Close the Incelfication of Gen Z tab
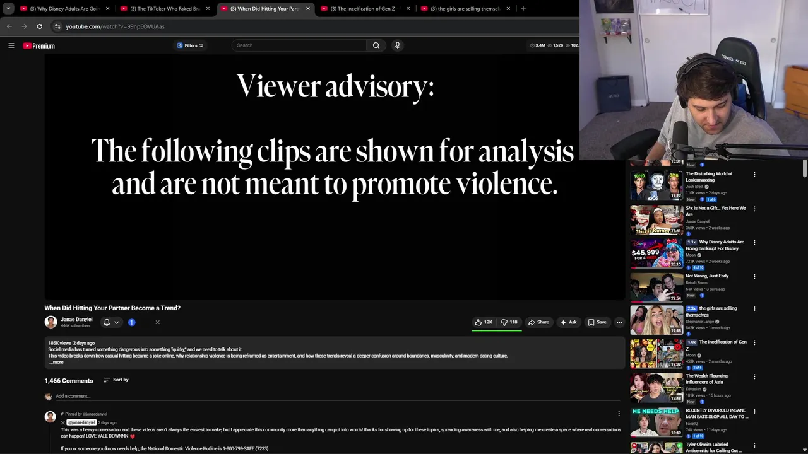Screen dimensions: 808x454 (x=408, y=9)
